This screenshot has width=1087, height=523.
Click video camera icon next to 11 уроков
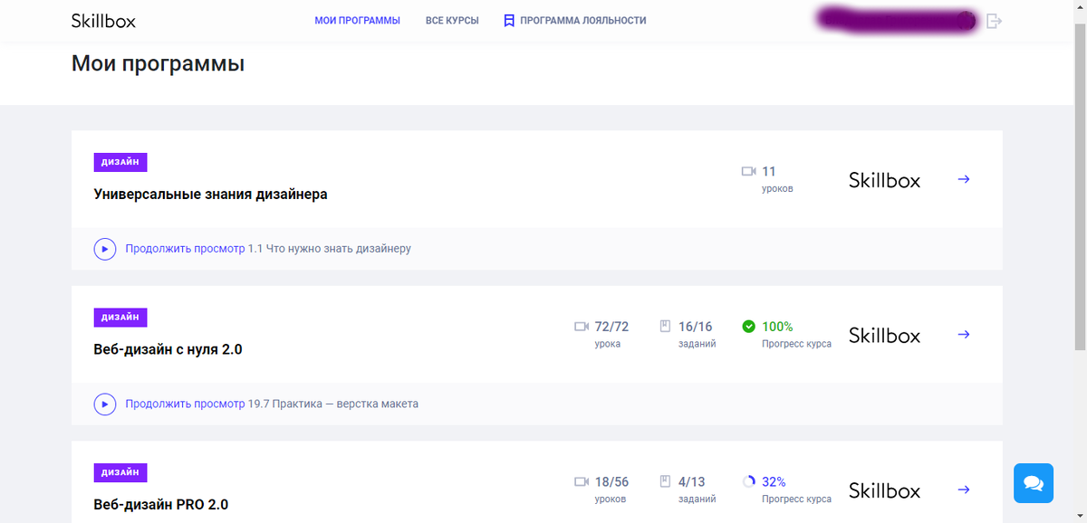point(748,171)
